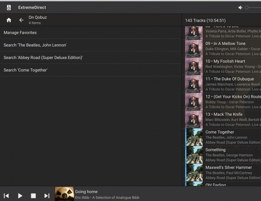Click Eric Bibb • A Selection of Analogue Bibb
Screen dimensions: 261x201
point(107,198)
